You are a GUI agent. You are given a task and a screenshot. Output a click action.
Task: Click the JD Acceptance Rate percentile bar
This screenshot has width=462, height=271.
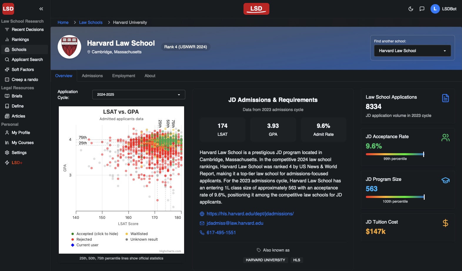click(x=395, y=154)
